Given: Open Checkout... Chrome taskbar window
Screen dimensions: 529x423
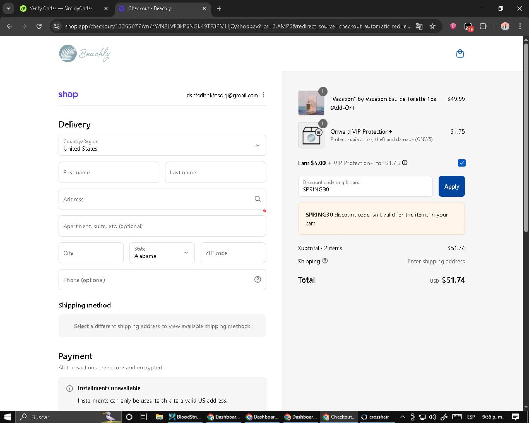Looking at the screenshot, I should tap(339, 417).
